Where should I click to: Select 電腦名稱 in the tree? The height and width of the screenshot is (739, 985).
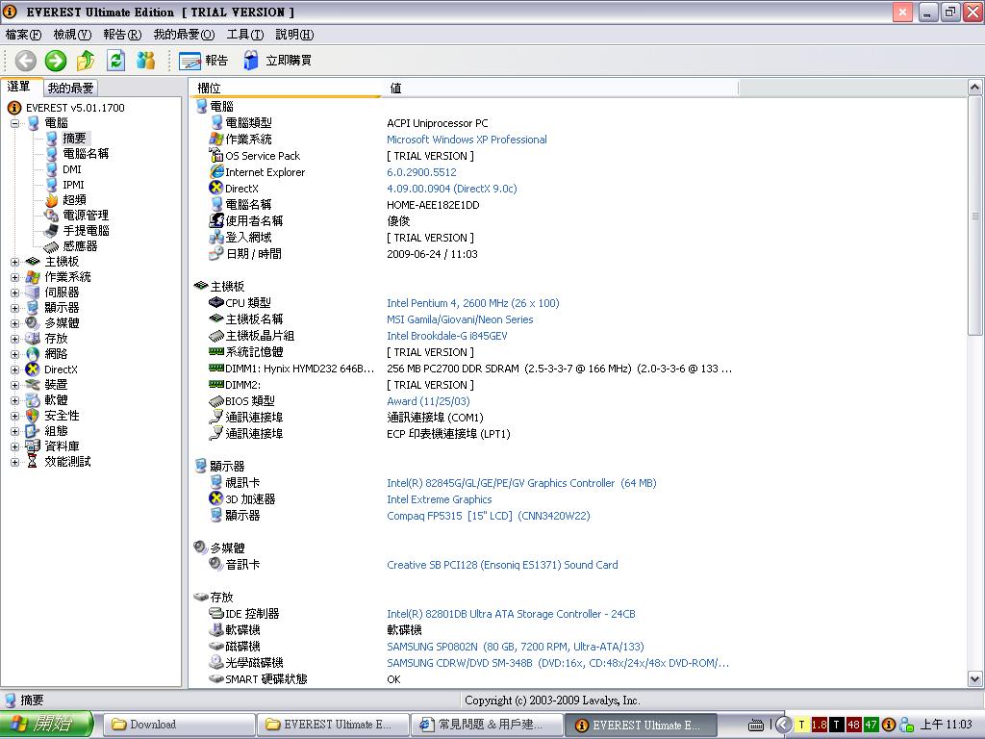click(x=86, y=154)
